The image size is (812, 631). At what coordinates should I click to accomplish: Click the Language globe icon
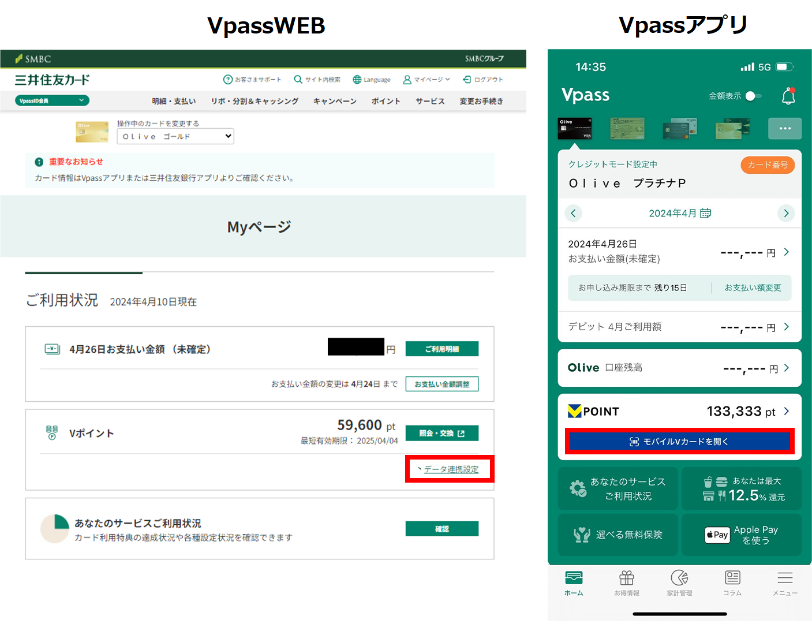(357, 80)
